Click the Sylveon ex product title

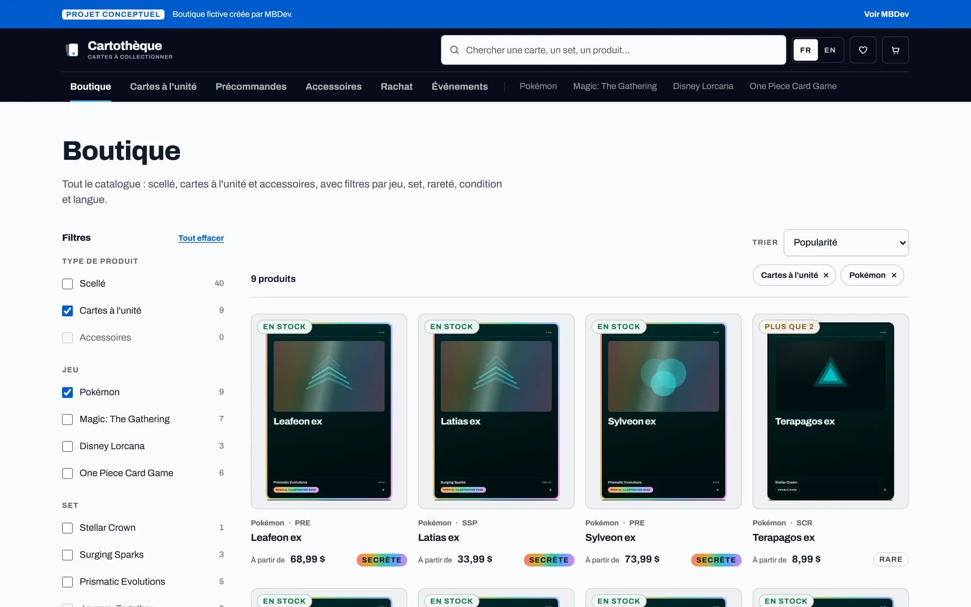point(610,538)
